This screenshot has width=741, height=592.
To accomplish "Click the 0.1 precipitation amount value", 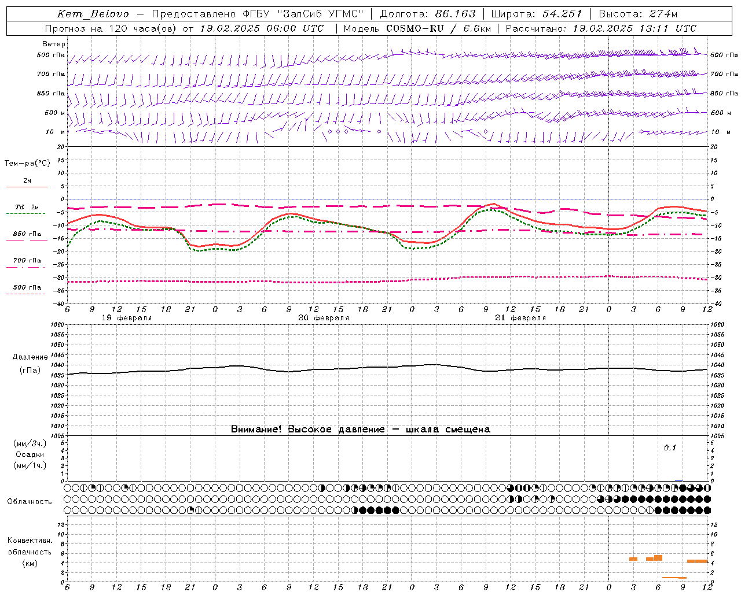I will click(x=670, y=448).
